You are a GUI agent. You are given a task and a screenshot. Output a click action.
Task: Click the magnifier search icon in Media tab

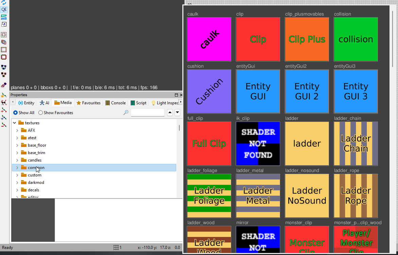coord(126,113)
